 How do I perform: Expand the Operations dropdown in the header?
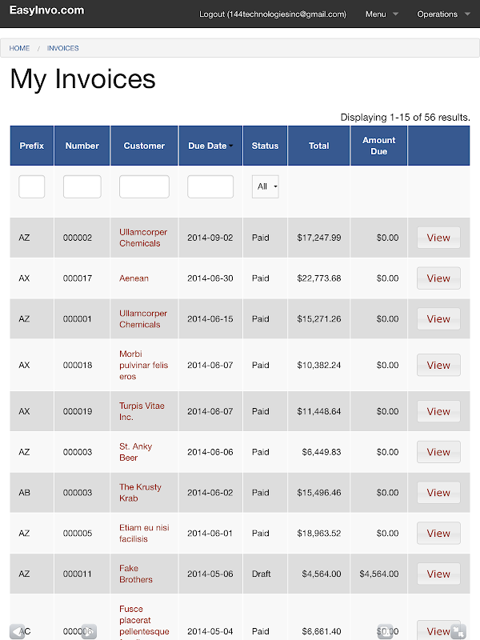coord(443,14)
